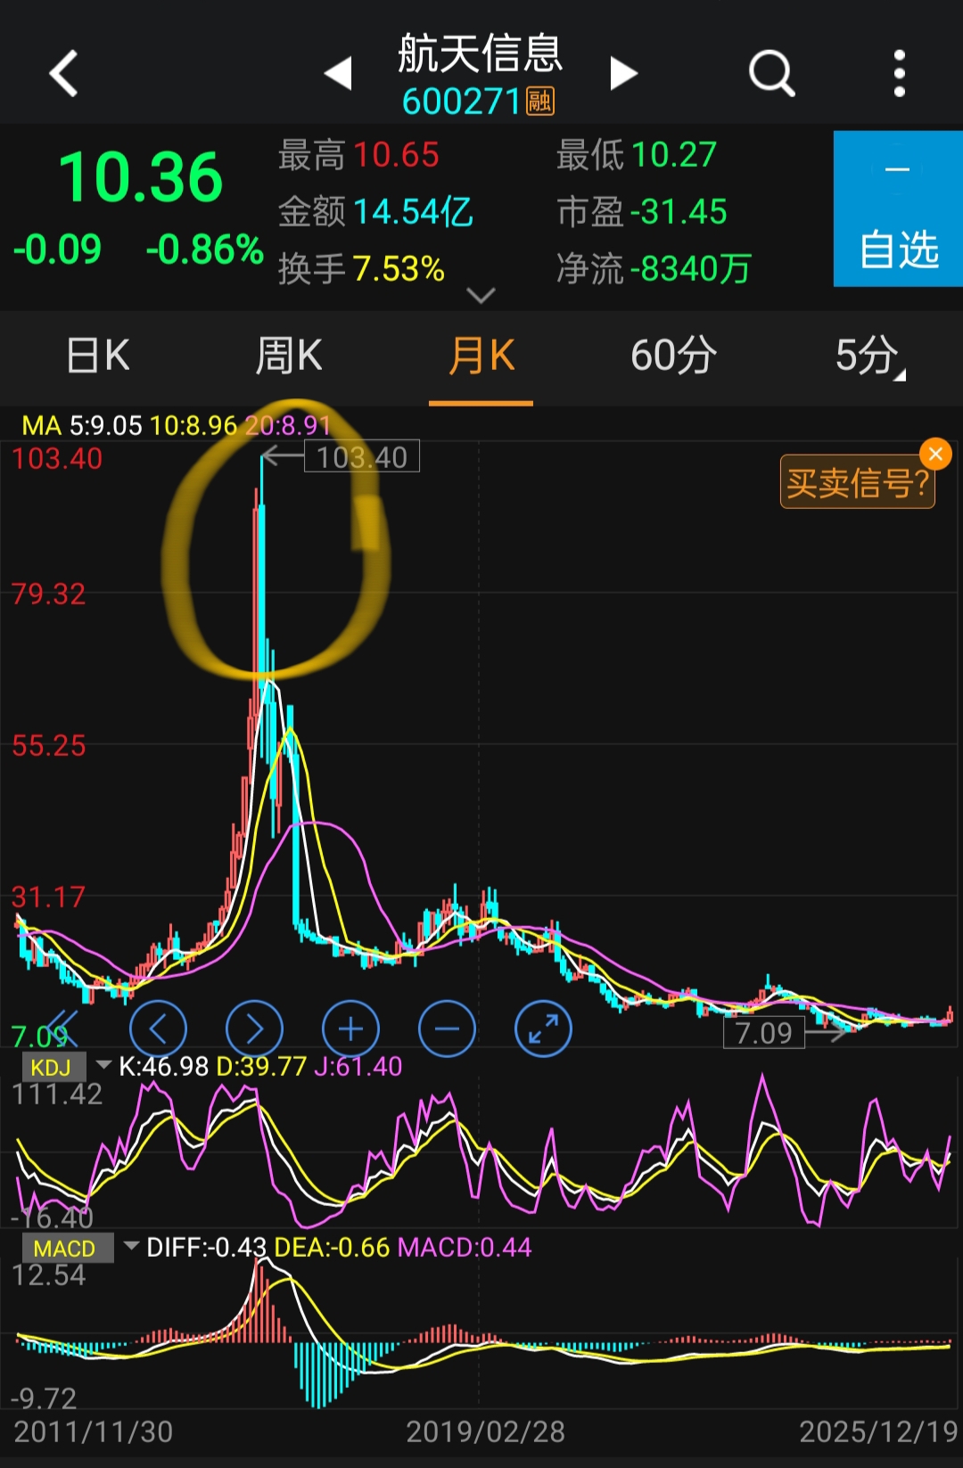Tap the KDJ K:46.98 reading
963x1468 pixels.
coord(164,1066)
